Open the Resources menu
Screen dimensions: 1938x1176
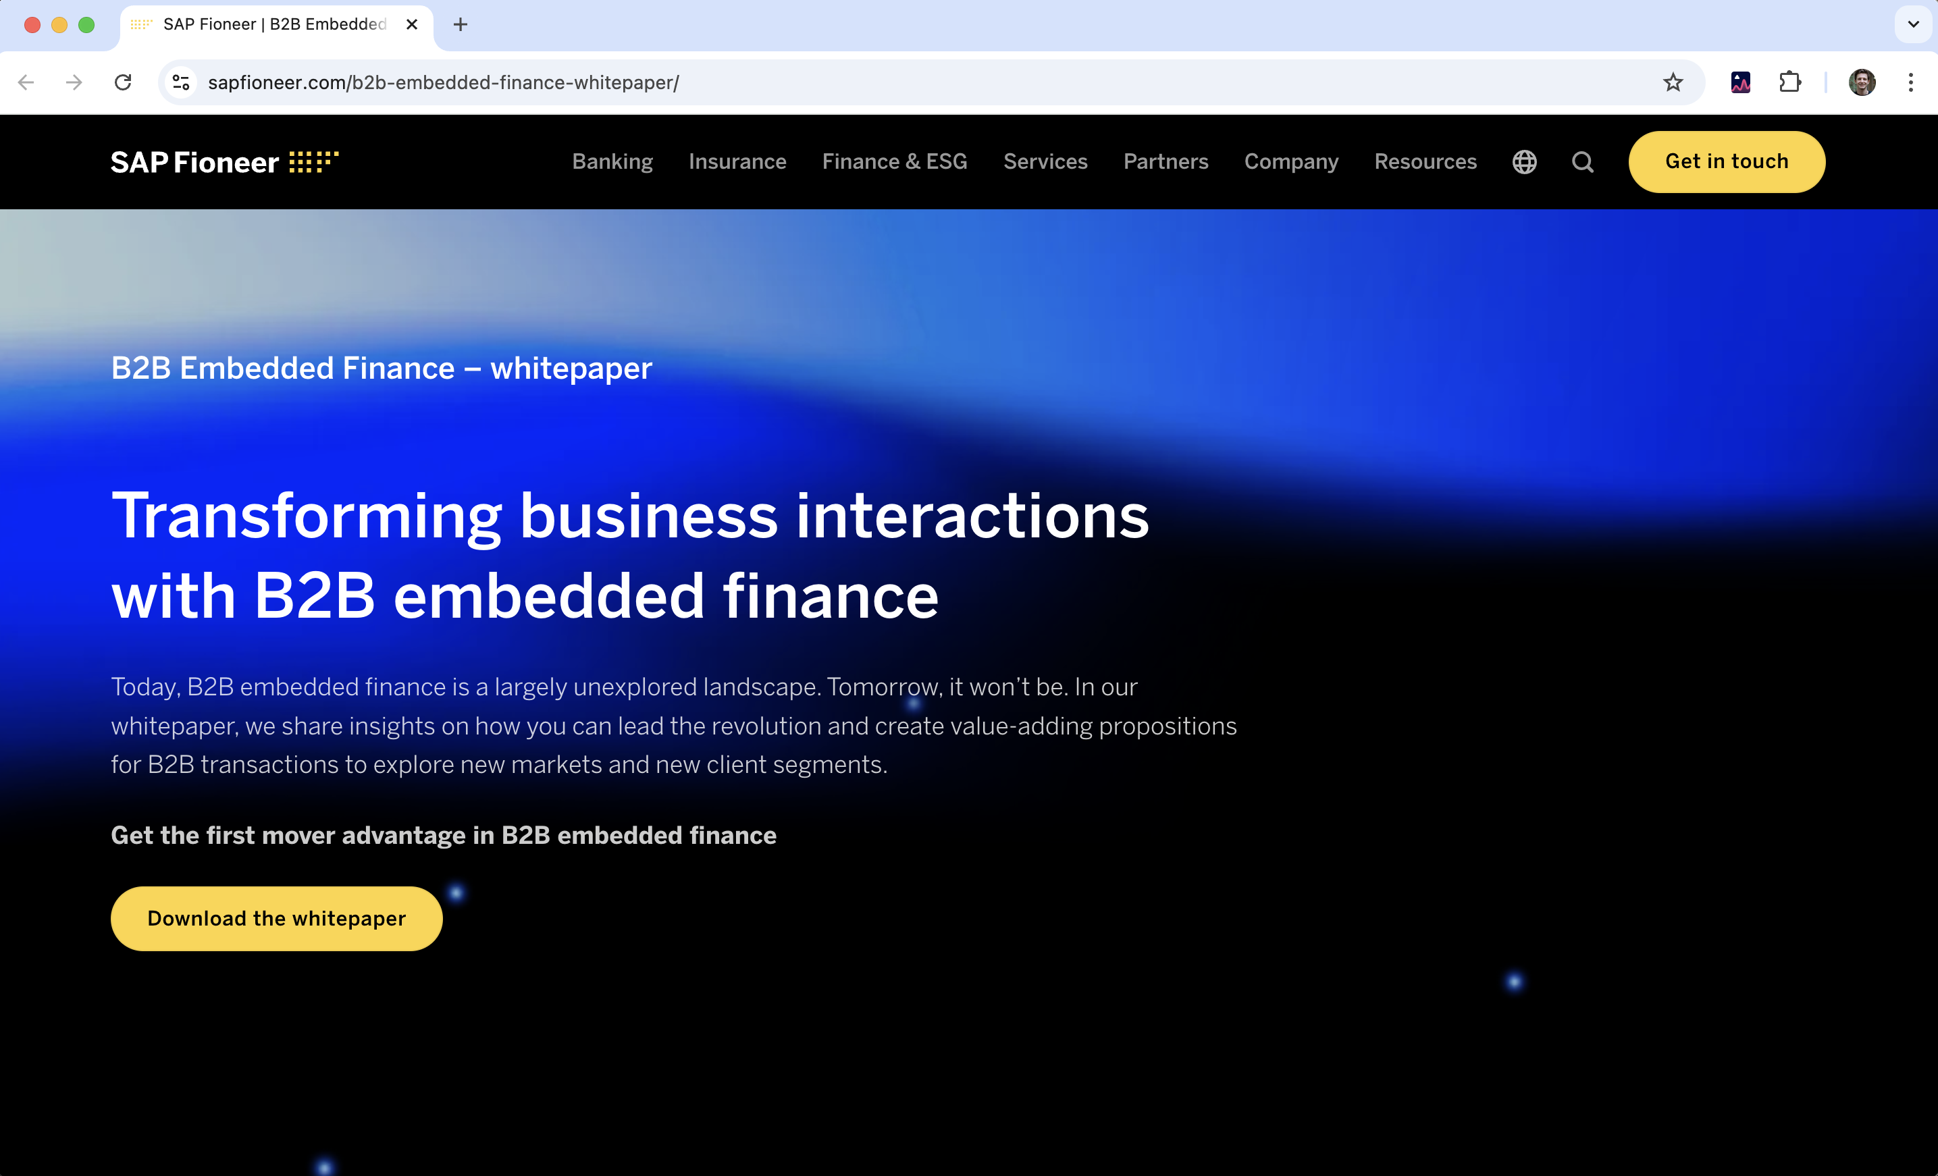(1425, 162)
